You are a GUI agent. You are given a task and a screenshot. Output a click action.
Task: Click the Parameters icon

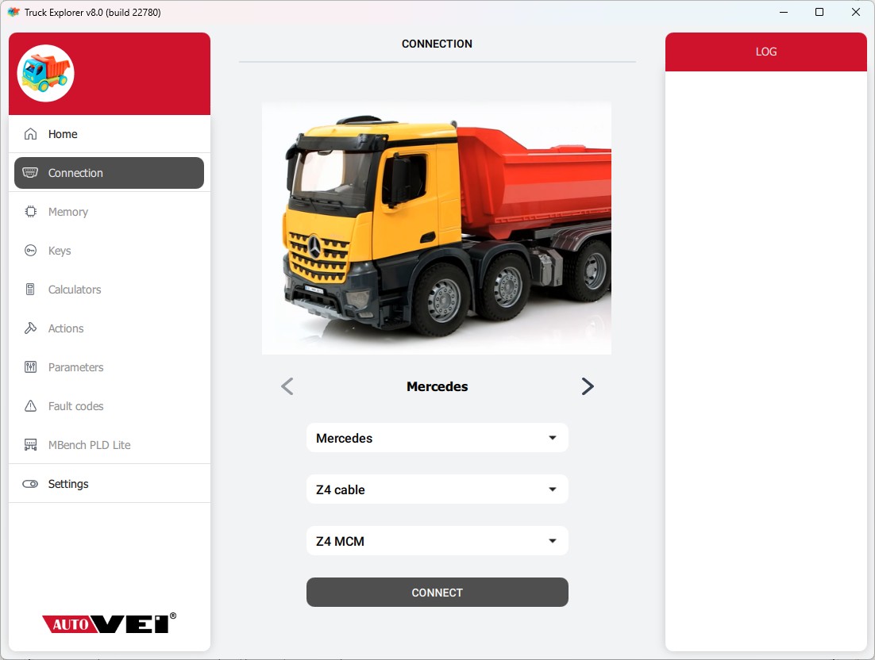tap(29, 366)
